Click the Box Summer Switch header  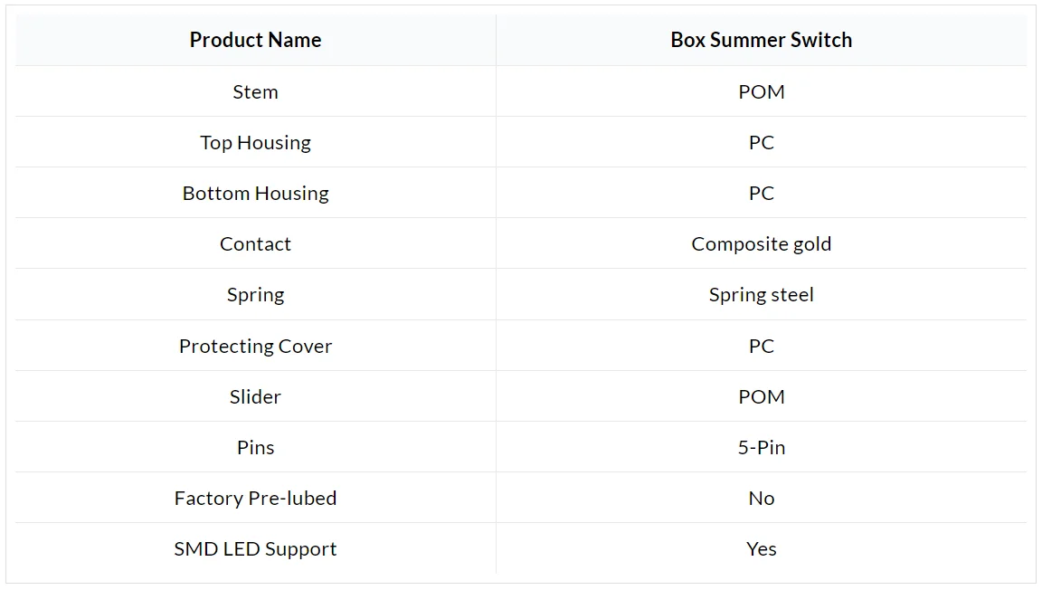coord(761,40)
